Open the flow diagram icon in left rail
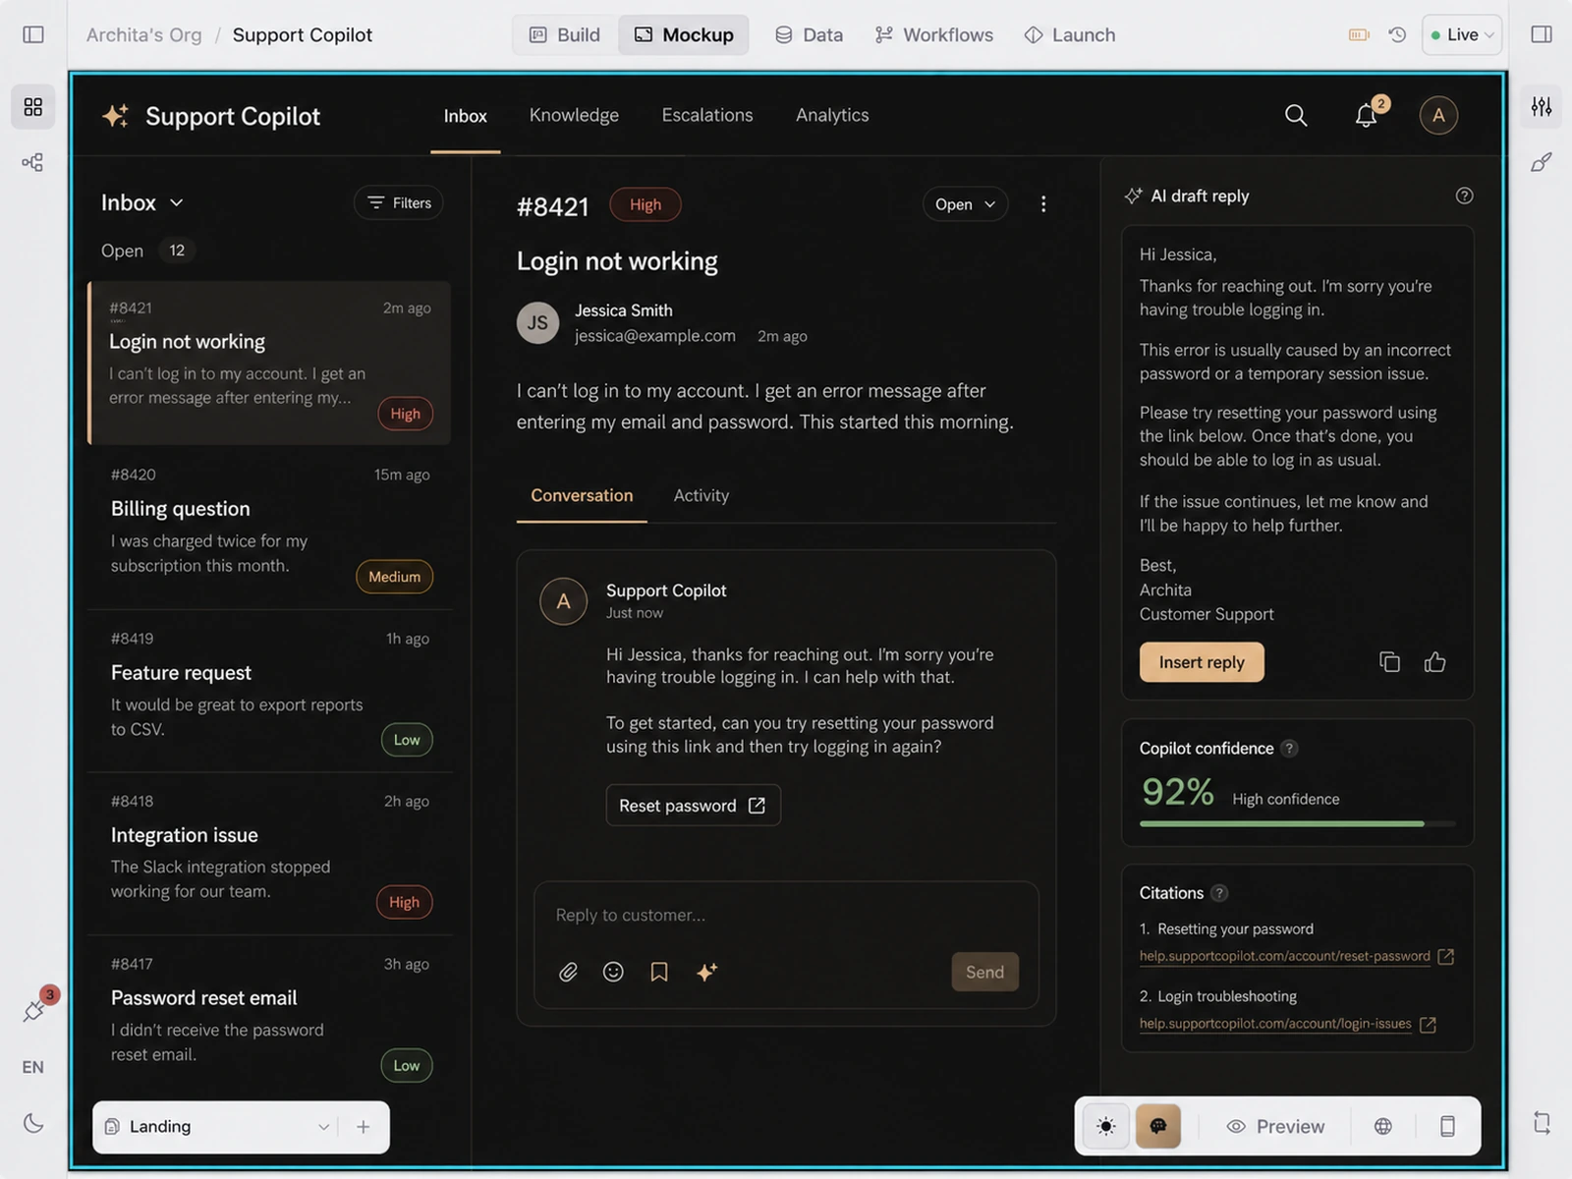Screen dimensions: 1572x1179 tap(33, 162)
